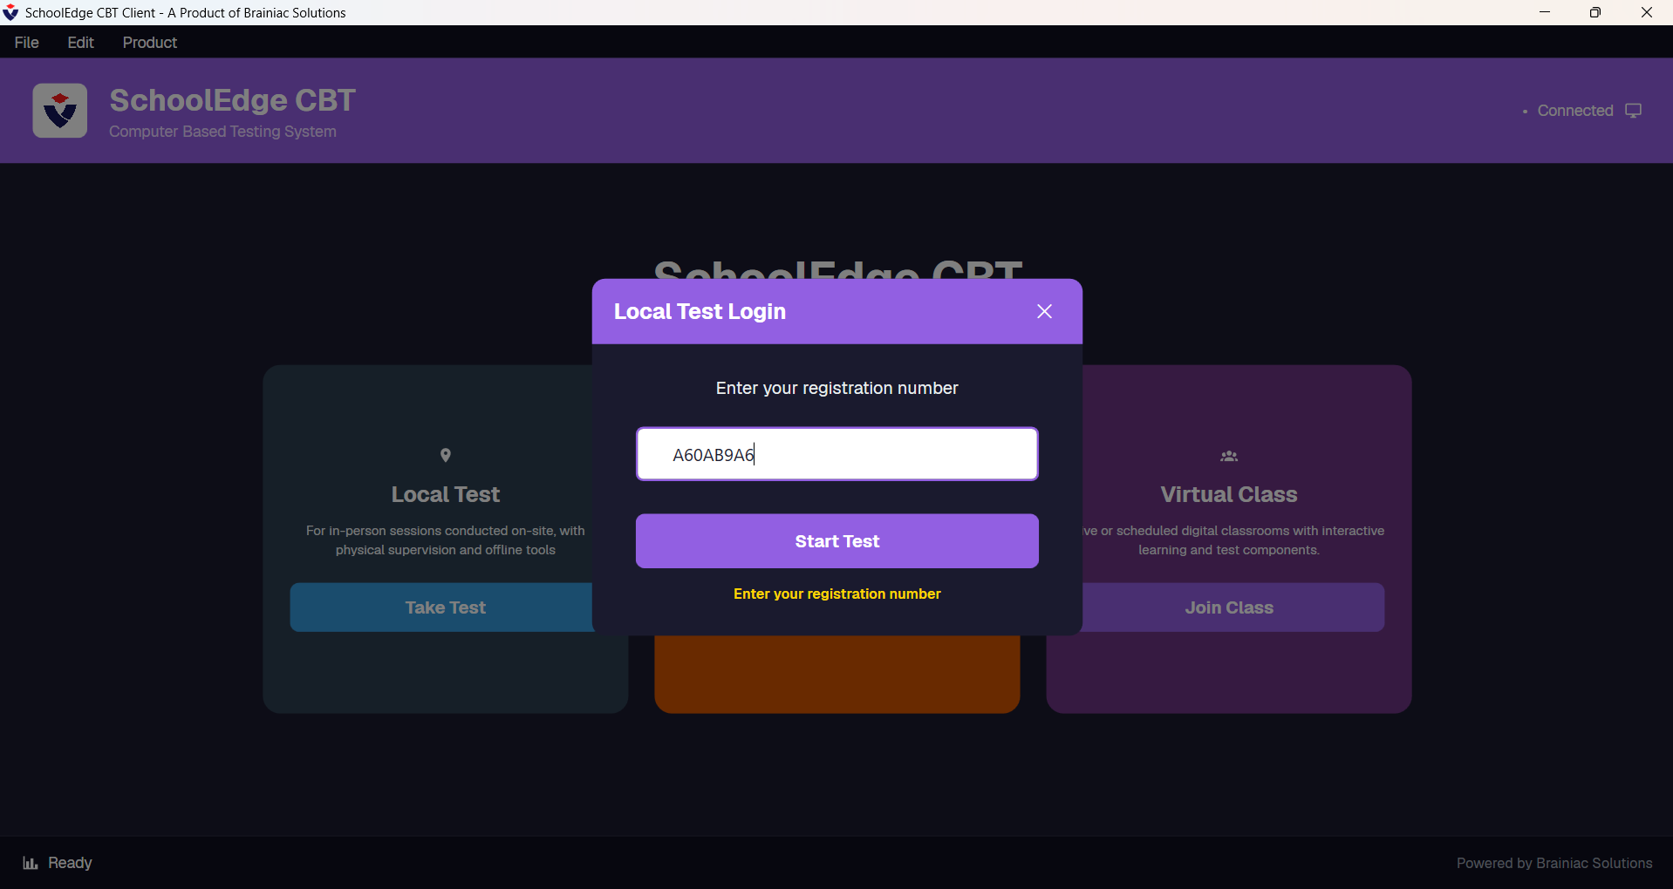The height and width of the screenshot is (889, 1673).
Task: Close the Local Test Login dialog
Action: [1044, 311]
